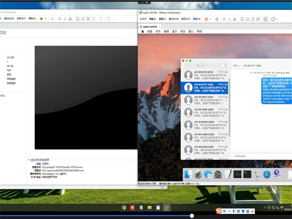Open dropdown arrow next to pause button
Screen dimensions: 292x219
(211, 19)
